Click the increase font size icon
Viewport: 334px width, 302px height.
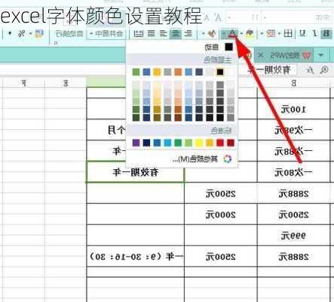click(219, 17)
